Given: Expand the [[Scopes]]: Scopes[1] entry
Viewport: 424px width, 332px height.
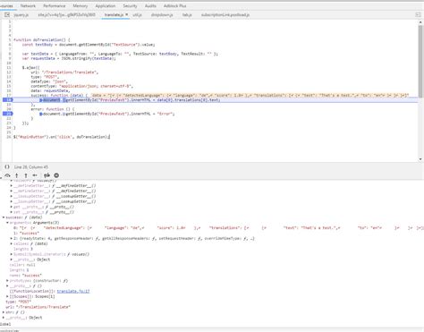Looking at the screenshot, I should pyautogui.click(x=7, y=296).
